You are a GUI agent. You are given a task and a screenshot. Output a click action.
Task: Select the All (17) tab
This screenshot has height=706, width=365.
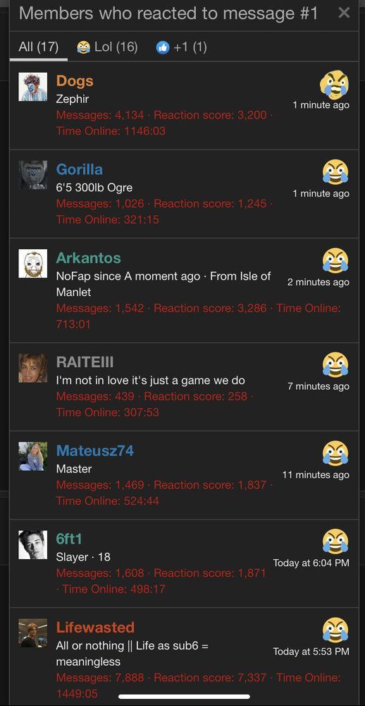(x=39, y=47)
